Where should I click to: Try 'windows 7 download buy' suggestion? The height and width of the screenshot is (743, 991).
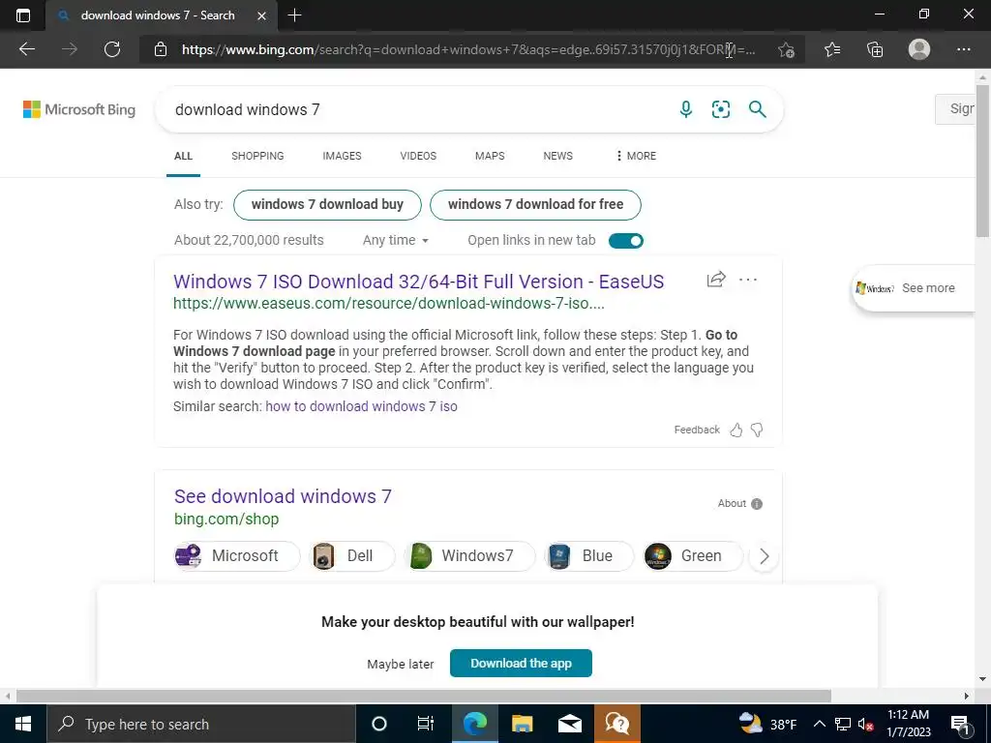[x=327, y=205]
